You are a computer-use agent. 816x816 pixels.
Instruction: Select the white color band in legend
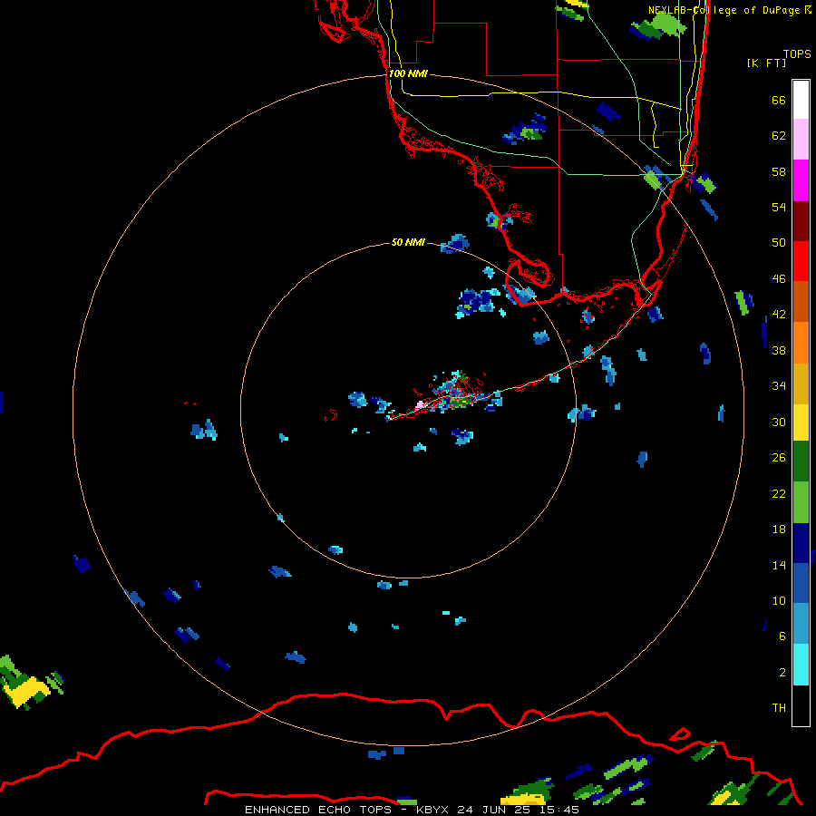coord(801,100)
